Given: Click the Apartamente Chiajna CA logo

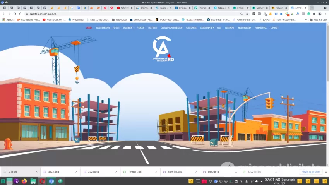Looking at the screenshot, I should (163, 49).
